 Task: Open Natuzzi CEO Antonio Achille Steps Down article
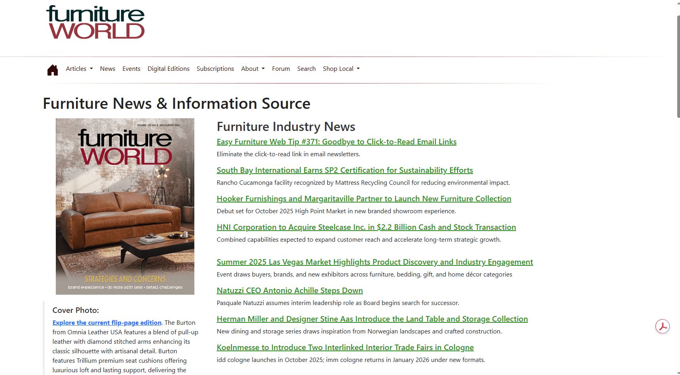click(x=289, y=290)
